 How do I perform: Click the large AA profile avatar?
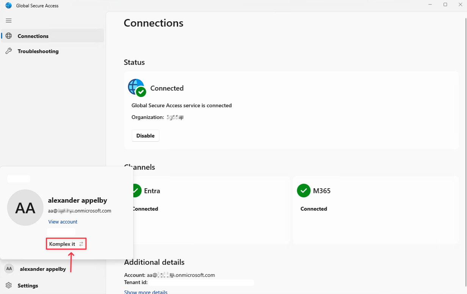pos(25,208)
